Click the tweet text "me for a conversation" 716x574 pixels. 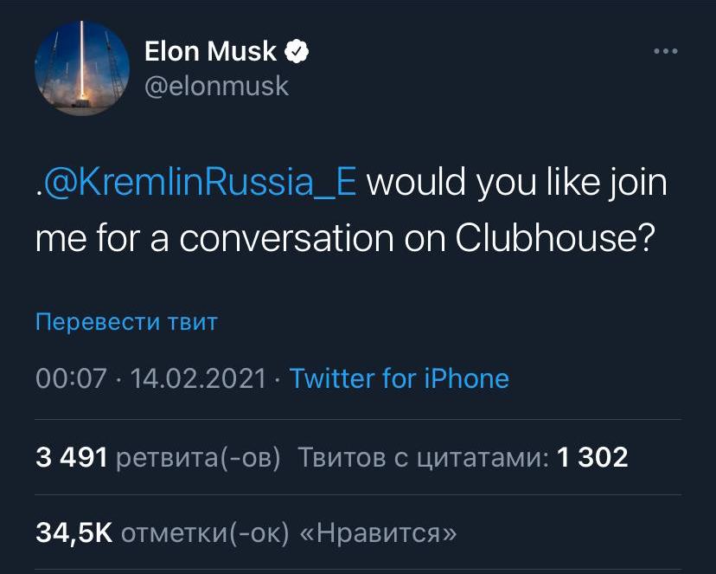tap(216, 237)
